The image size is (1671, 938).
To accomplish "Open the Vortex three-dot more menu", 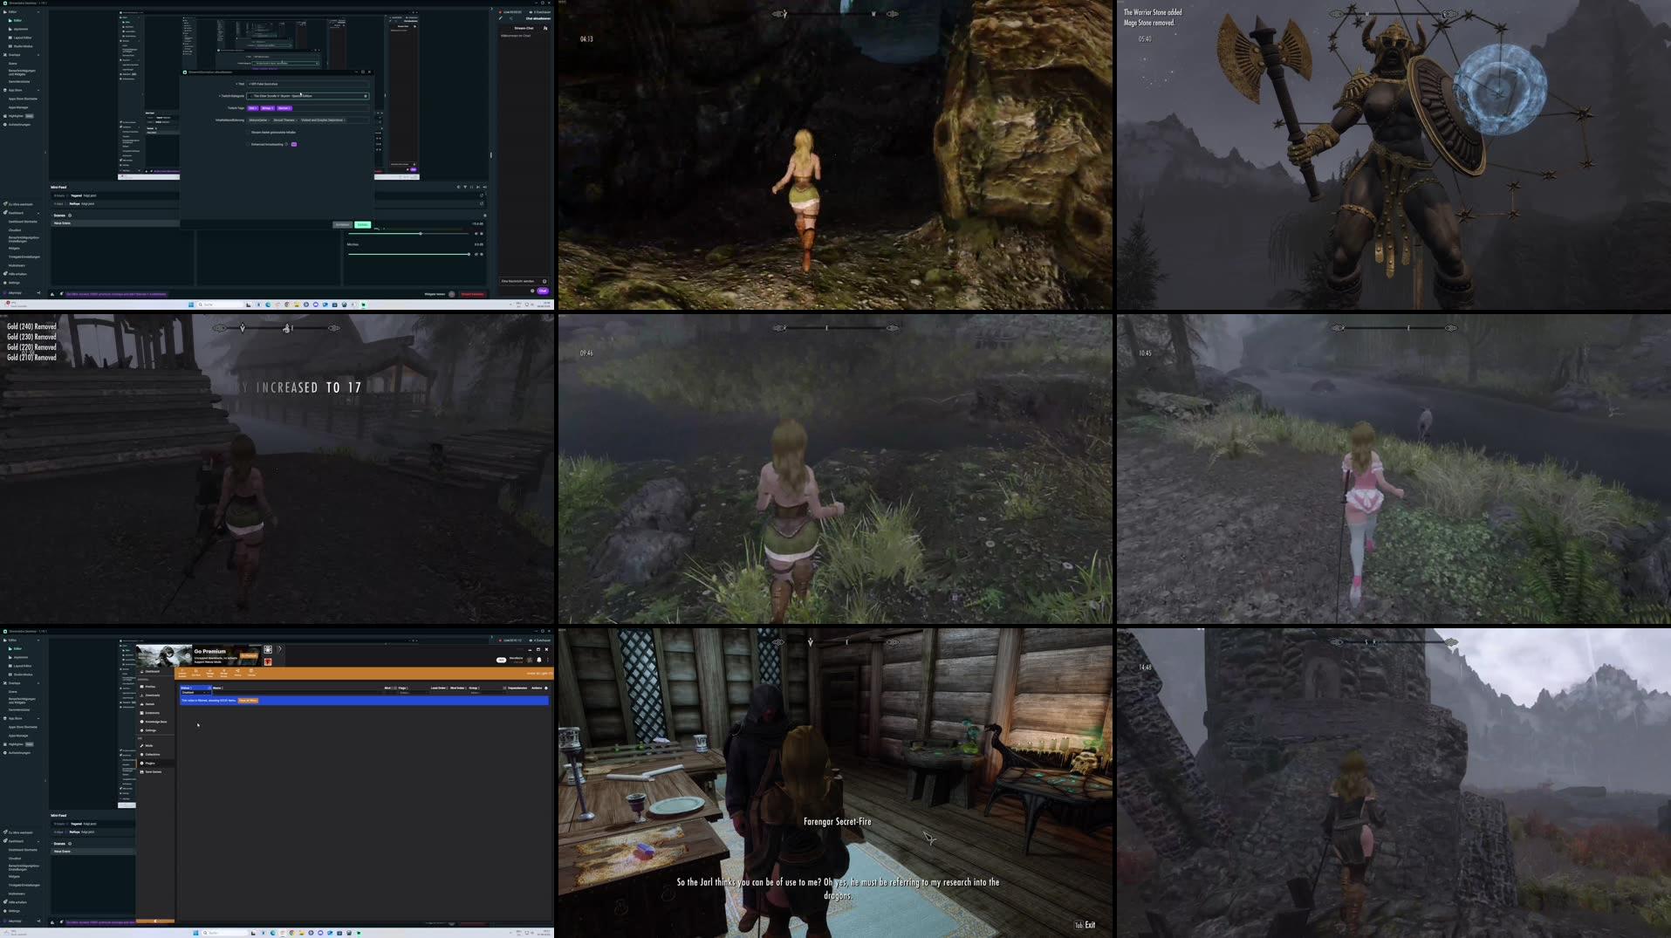I will click(548, 660).
